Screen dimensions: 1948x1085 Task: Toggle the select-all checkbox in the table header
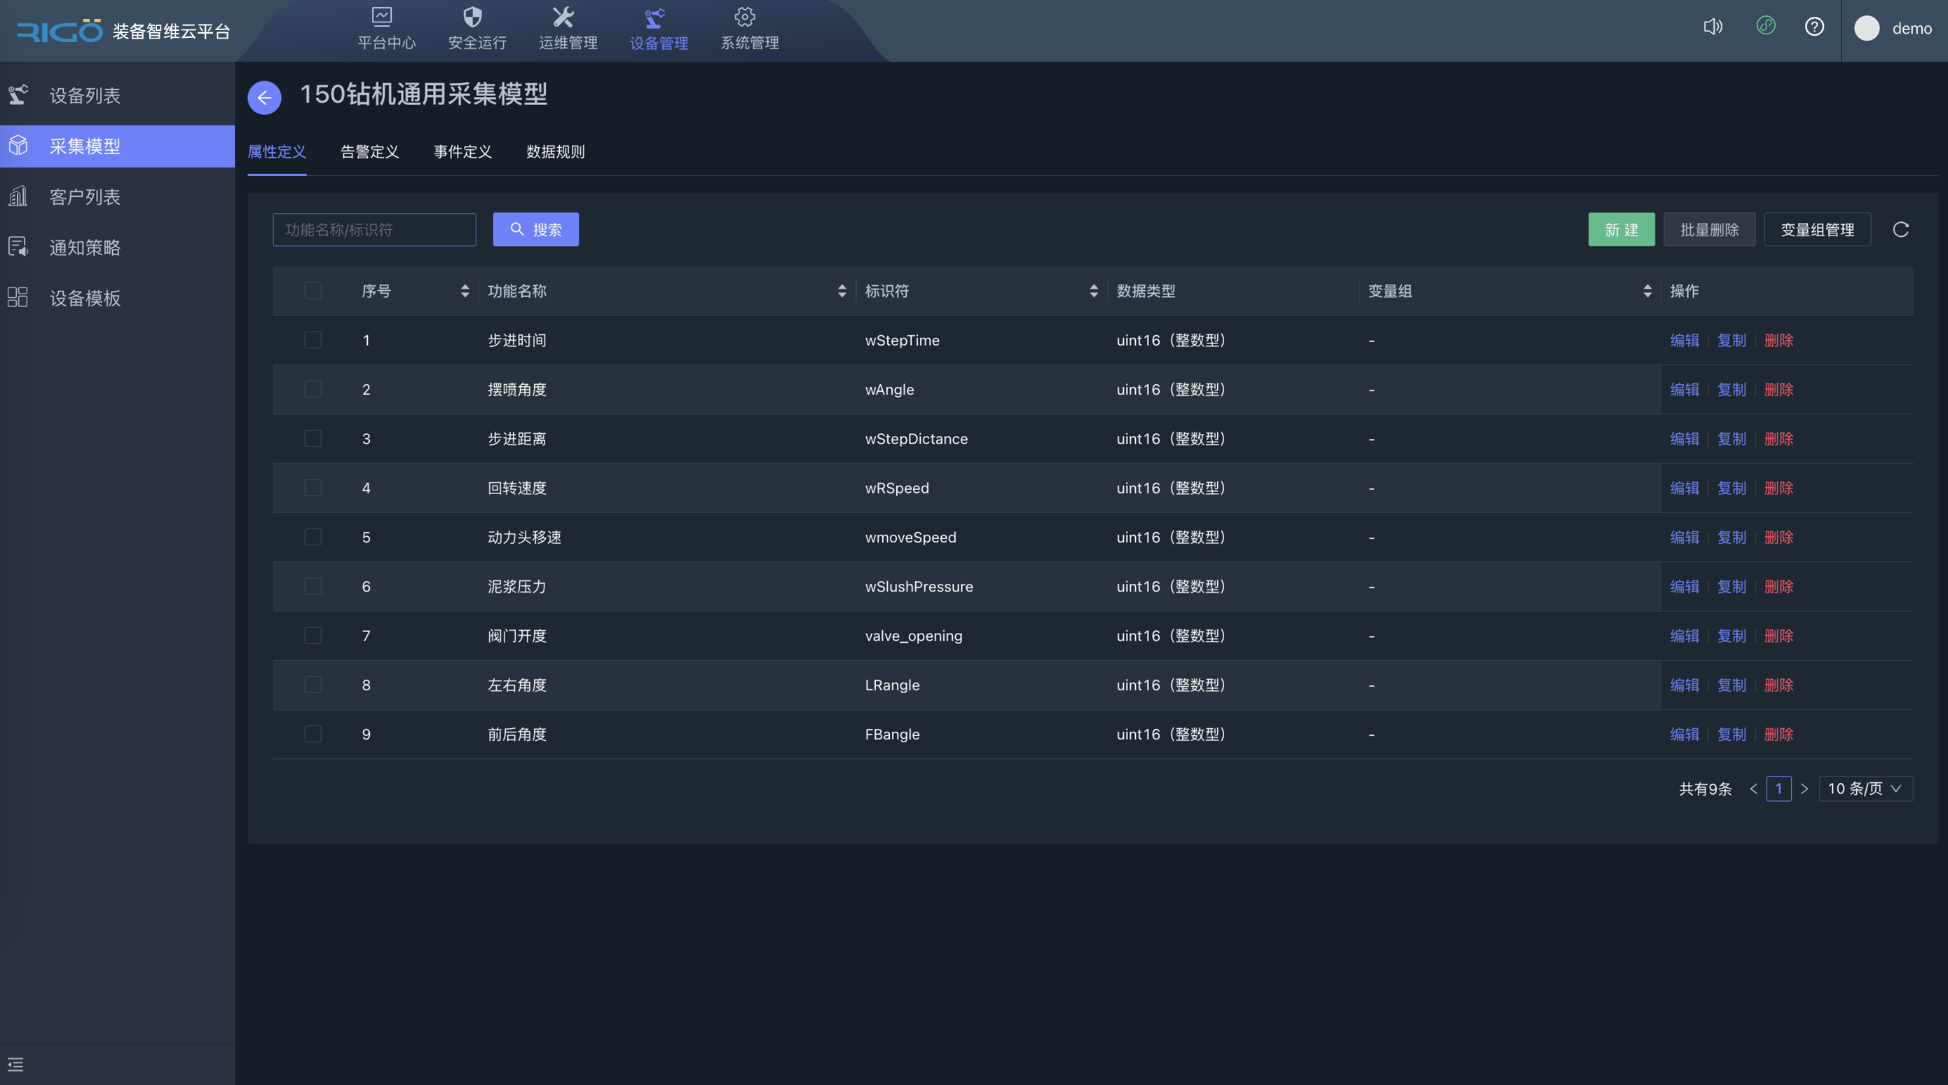[313, 291]
